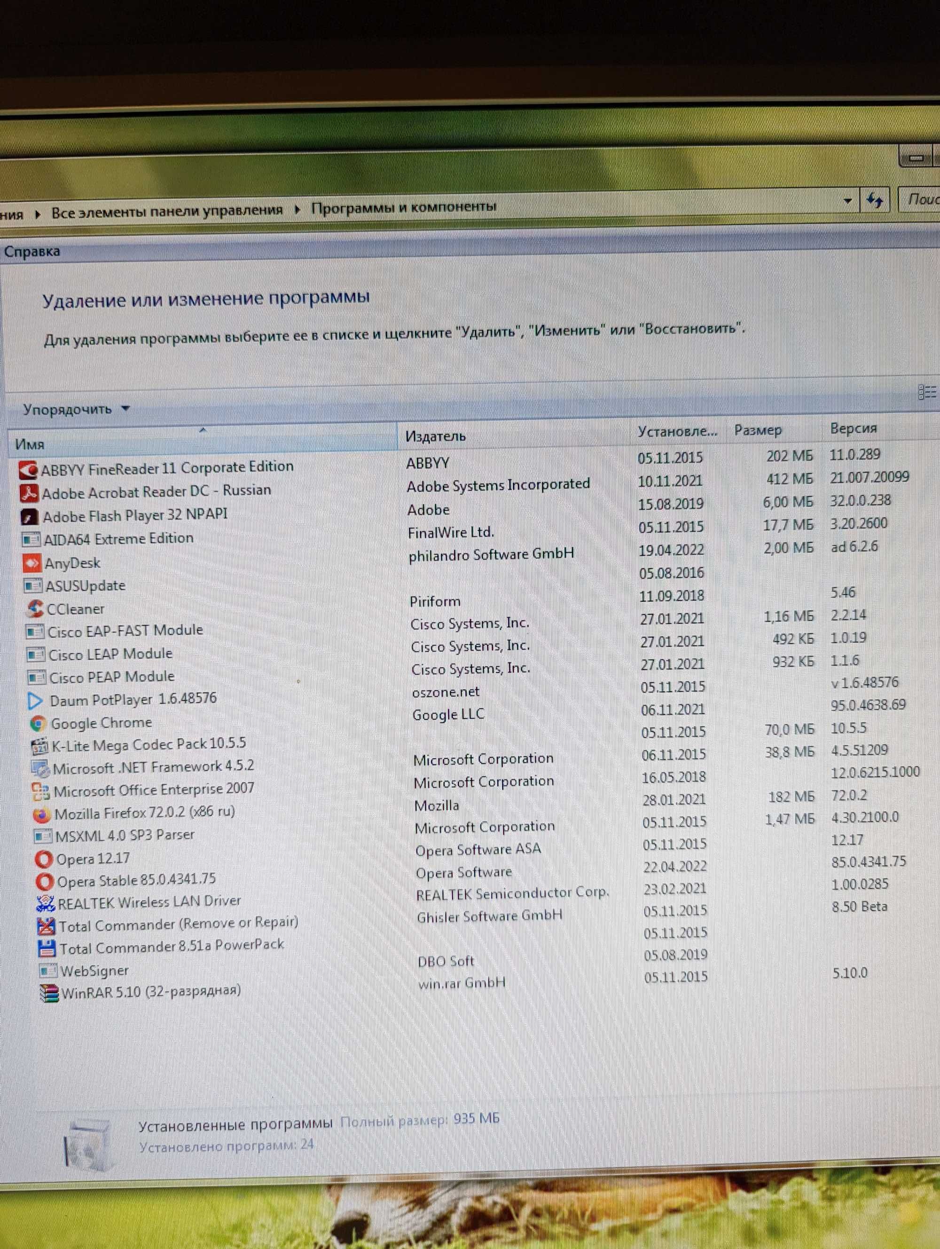Expand the address bar history dropdown arrow

[x=847, y=200]
